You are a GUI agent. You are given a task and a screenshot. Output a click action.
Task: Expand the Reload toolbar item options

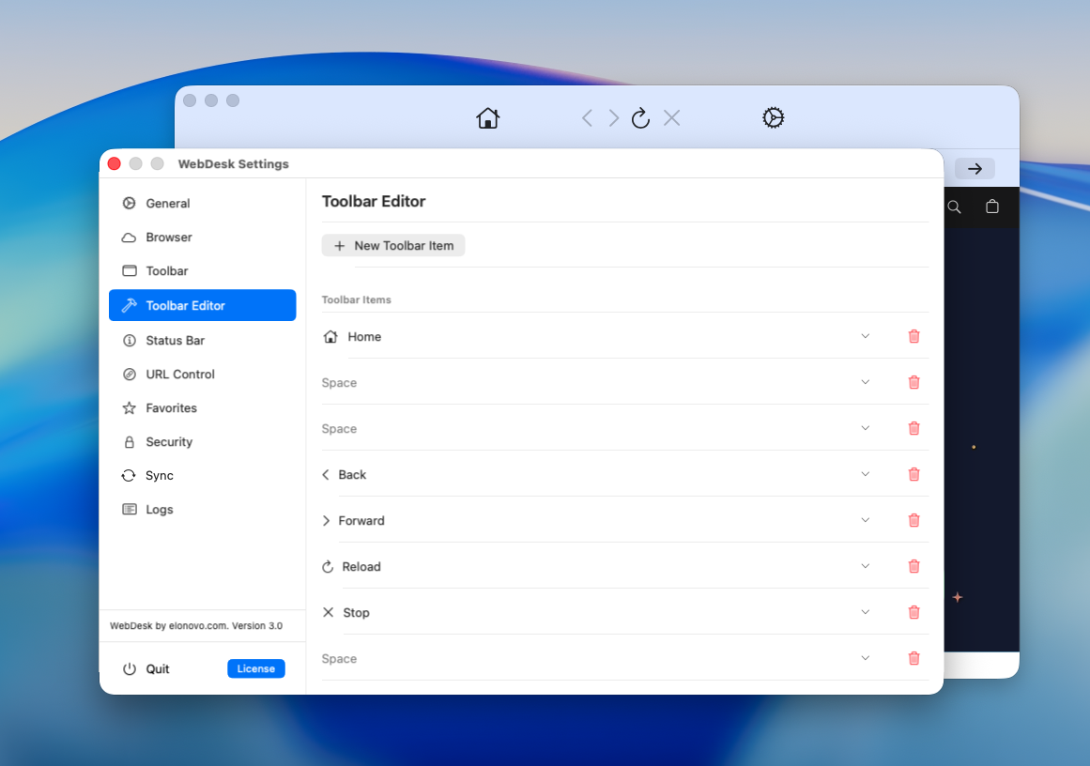pyautogui.click(x=865, y=566)
